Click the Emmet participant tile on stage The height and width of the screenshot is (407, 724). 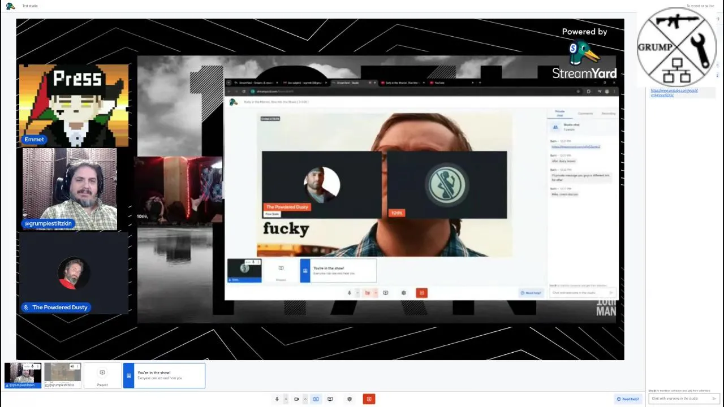pos(74,105)
